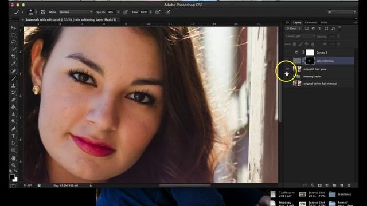Expand the mooney's edits group
This screenshot has height=206, width=367.
[x=294, y=76]
